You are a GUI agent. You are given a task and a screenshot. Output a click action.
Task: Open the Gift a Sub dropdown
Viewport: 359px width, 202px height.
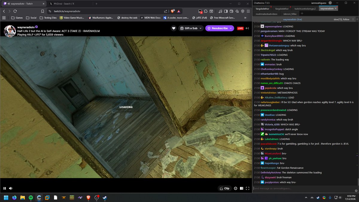click(191, 28)
